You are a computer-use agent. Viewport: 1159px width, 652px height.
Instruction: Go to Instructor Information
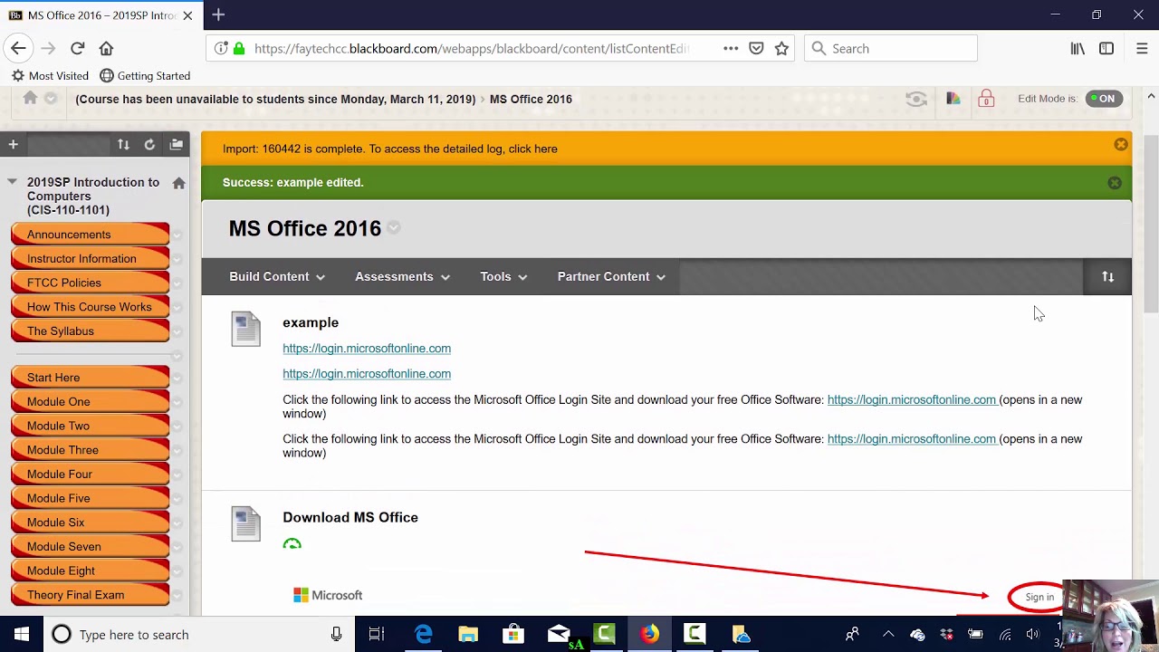81,259
